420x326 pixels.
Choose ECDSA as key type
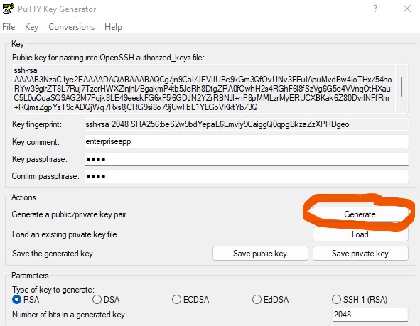tap(176, 299)
